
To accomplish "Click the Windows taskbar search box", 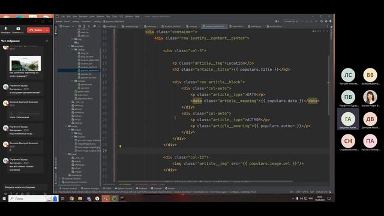I will [33, 199].
